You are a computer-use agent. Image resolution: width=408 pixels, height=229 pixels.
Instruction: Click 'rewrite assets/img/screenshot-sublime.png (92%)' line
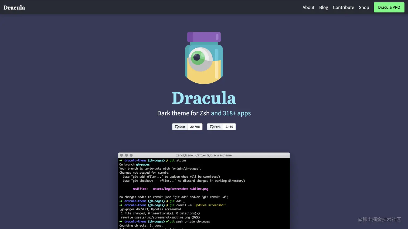161,217
